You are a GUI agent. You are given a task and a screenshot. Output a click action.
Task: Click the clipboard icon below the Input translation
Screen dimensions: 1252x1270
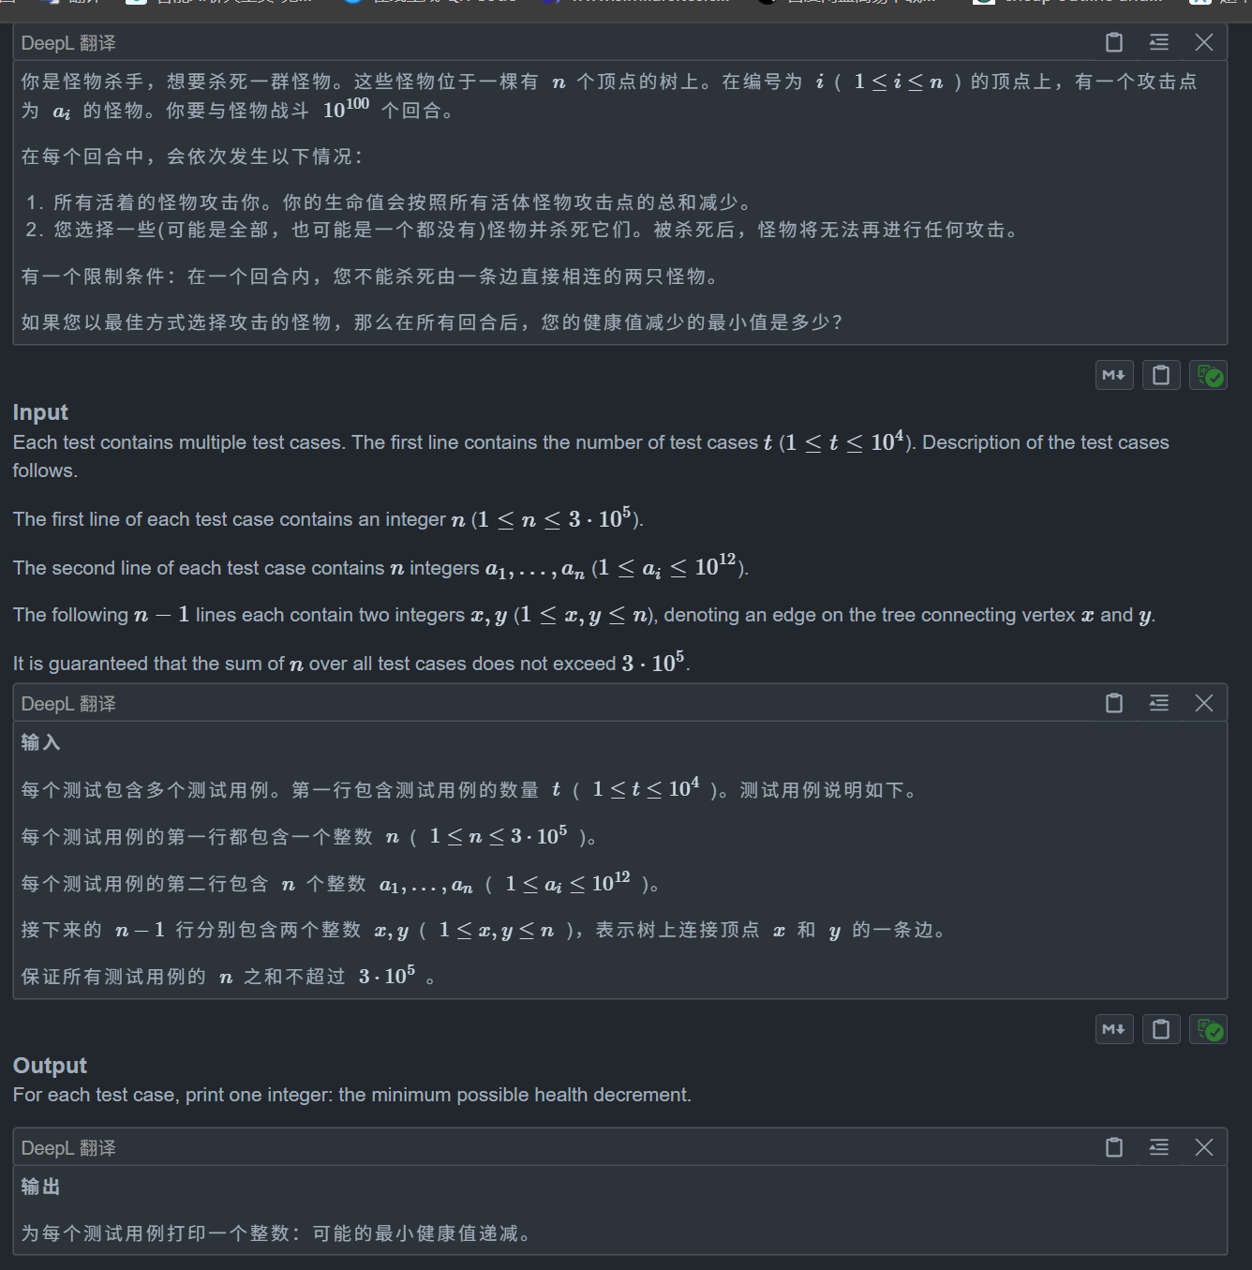pyautogui.click(x=1161, y=1028)
